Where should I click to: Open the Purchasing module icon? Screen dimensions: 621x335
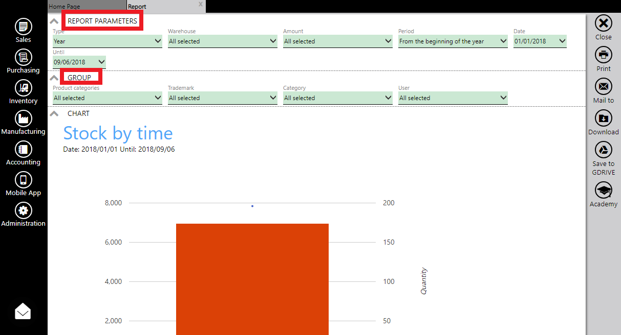(x=23, y=57)
